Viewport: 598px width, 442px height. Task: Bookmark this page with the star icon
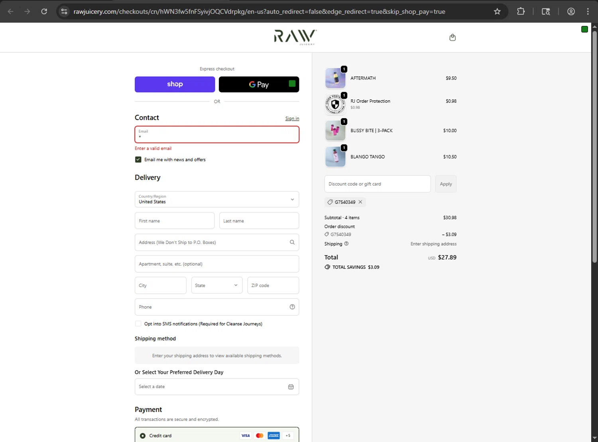tap(497, 12)
